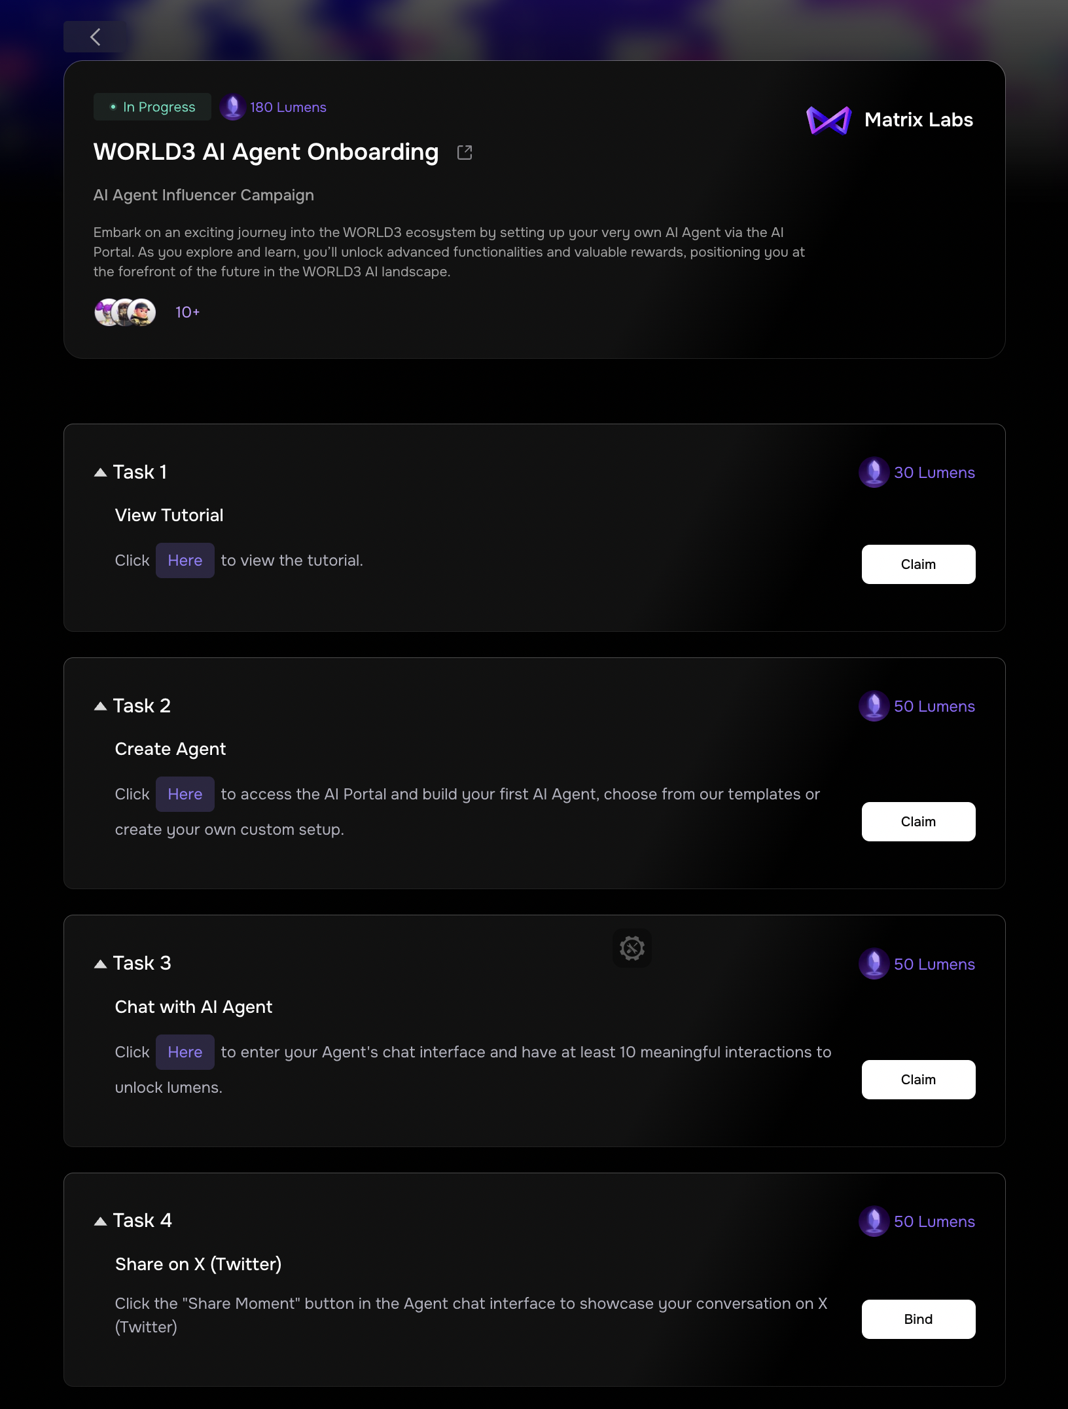1068x1409 pixels.
Task: Open the AI Portal via Task 2 Here link
Action: click(185, 794)
